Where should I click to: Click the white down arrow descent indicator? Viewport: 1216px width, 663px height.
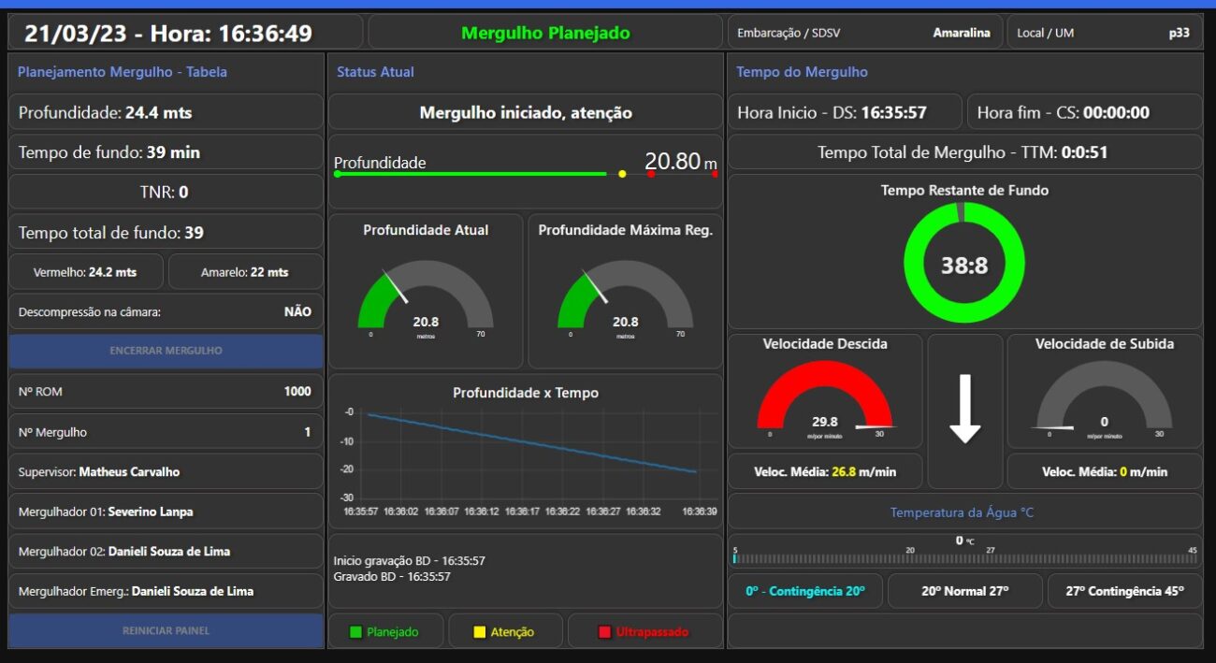point(964,410)
